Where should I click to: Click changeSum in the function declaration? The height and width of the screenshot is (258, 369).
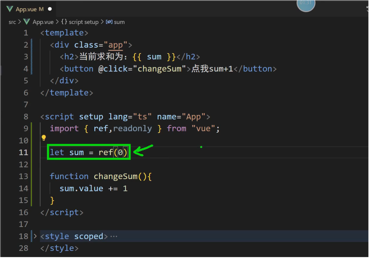pos(116,176)
